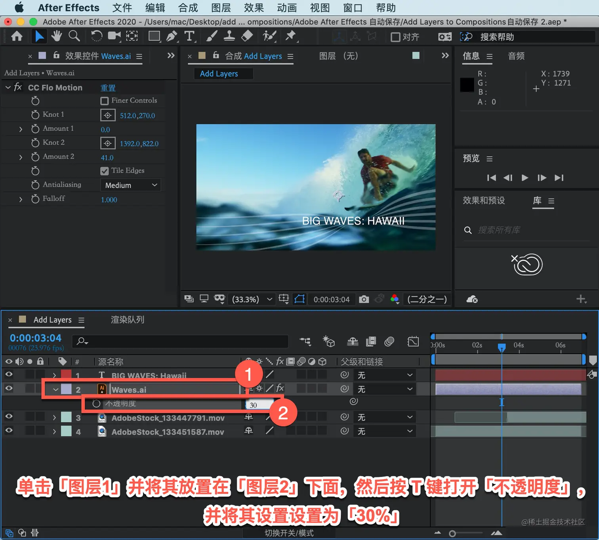
Task: Open the composition mini-flowchart icon
Action: [305, 341]
